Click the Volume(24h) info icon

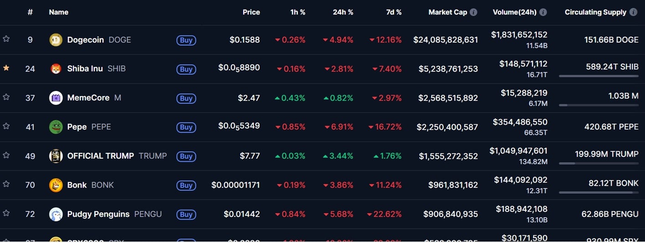pos(543,12)
